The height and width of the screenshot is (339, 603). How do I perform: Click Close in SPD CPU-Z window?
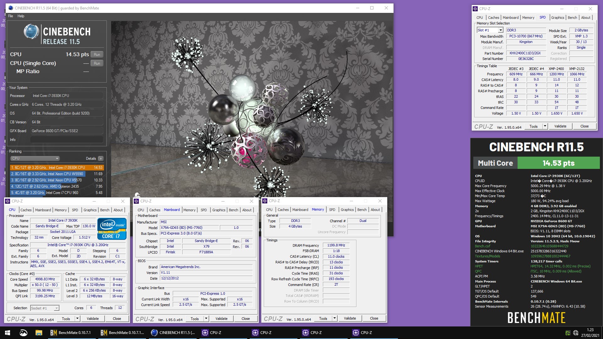(584, 126)
